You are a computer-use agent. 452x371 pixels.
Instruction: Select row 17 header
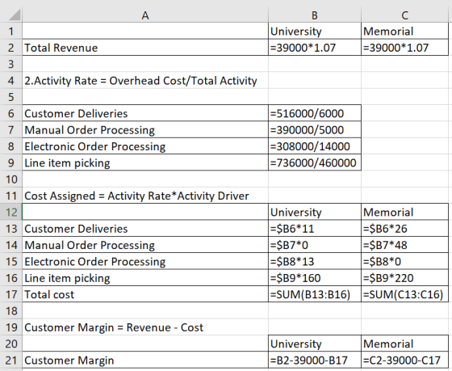pos(11,294)
